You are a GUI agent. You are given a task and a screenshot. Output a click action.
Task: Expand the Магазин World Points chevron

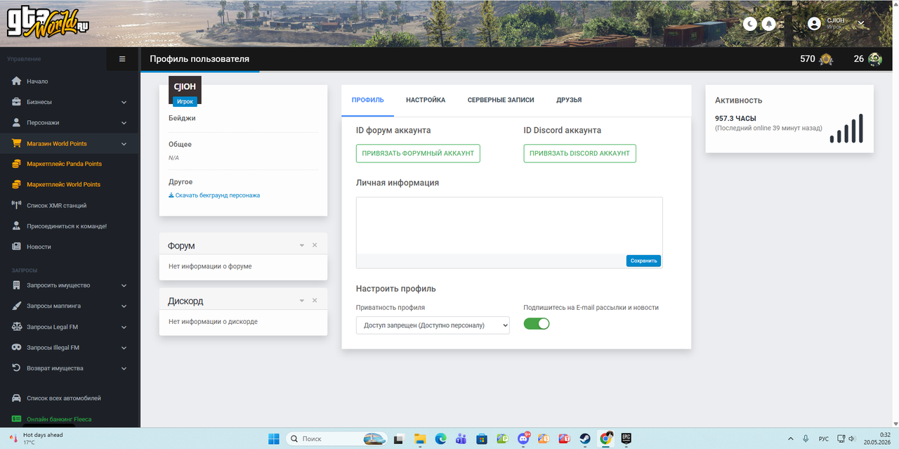click(x=124, y=143)
